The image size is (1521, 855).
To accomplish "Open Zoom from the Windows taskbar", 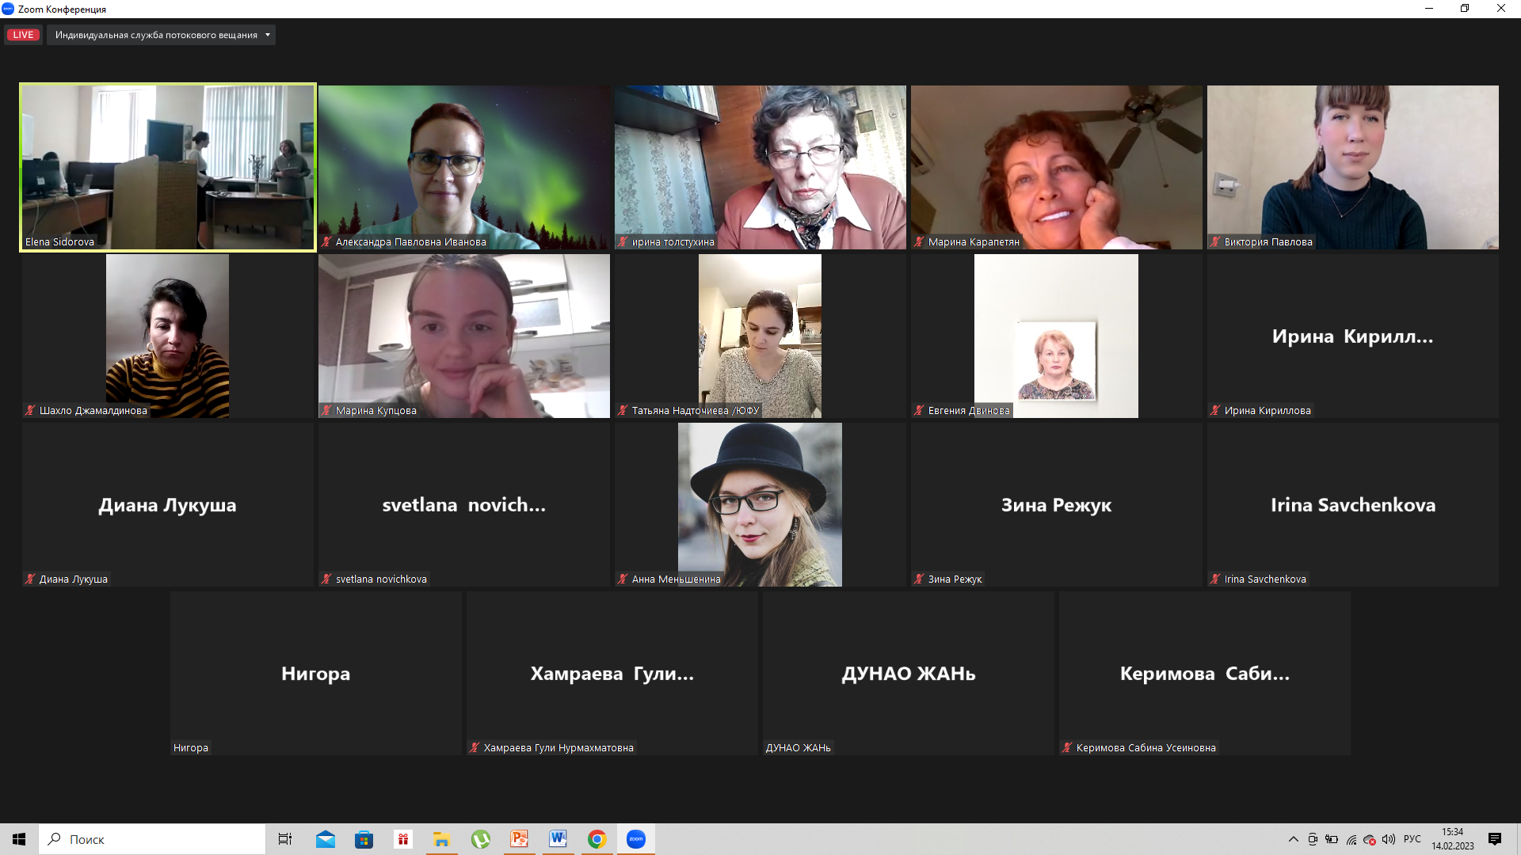I will point(635,839).
